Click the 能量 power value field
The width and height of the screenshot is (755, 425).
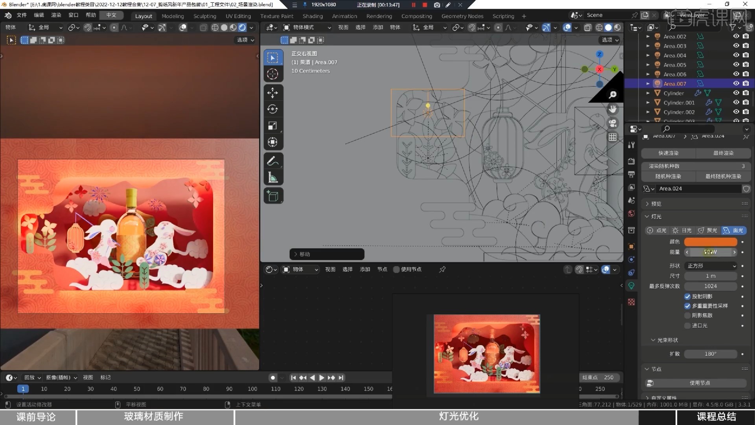[711, 252]
